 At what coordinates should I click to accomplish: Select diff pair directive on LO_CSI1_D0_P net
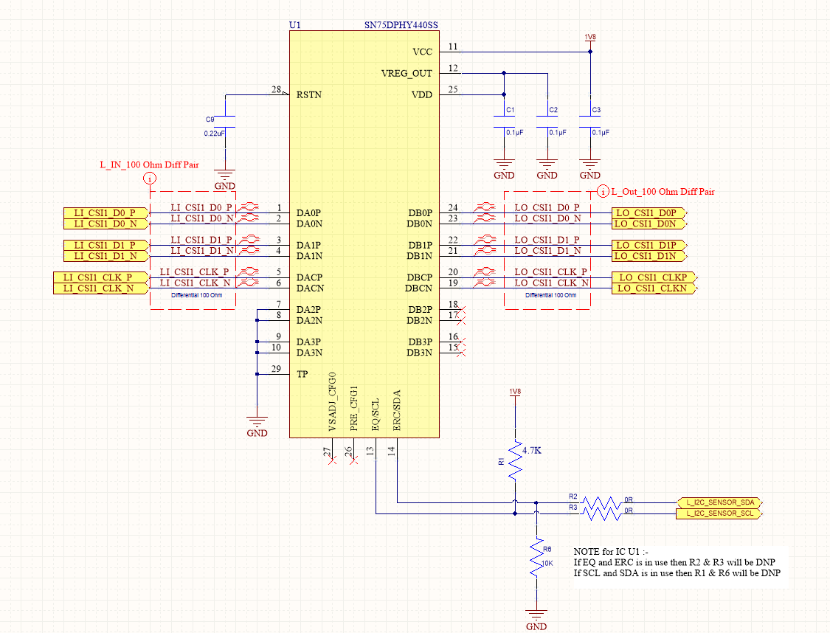(x=484, y=207)
